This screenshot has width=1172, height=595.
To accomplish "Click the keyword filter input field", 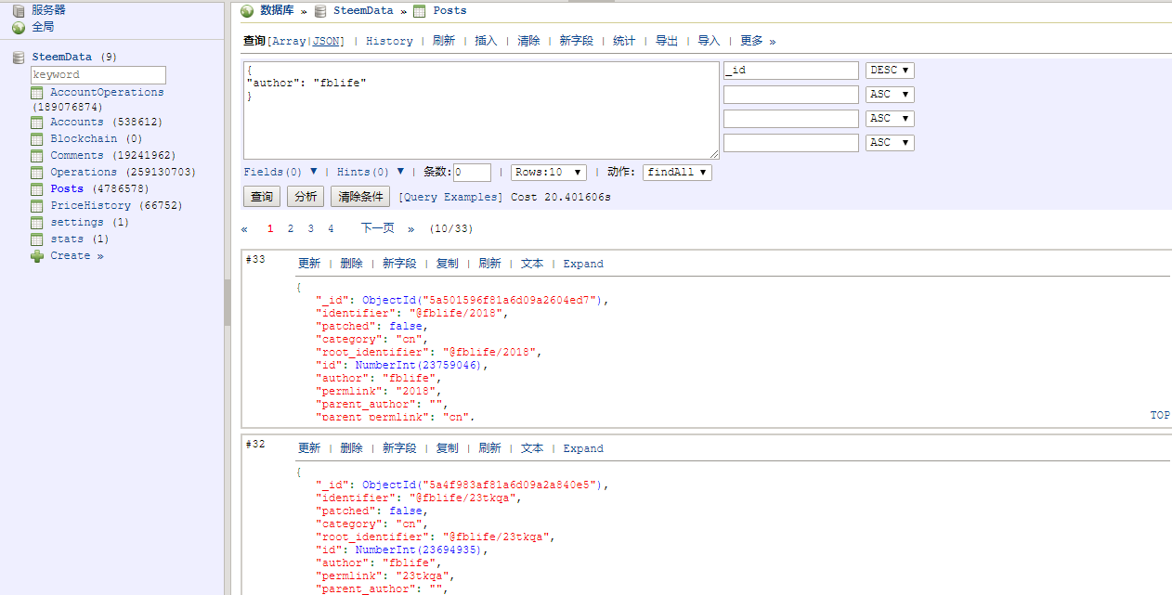I will tap(98, 75).
